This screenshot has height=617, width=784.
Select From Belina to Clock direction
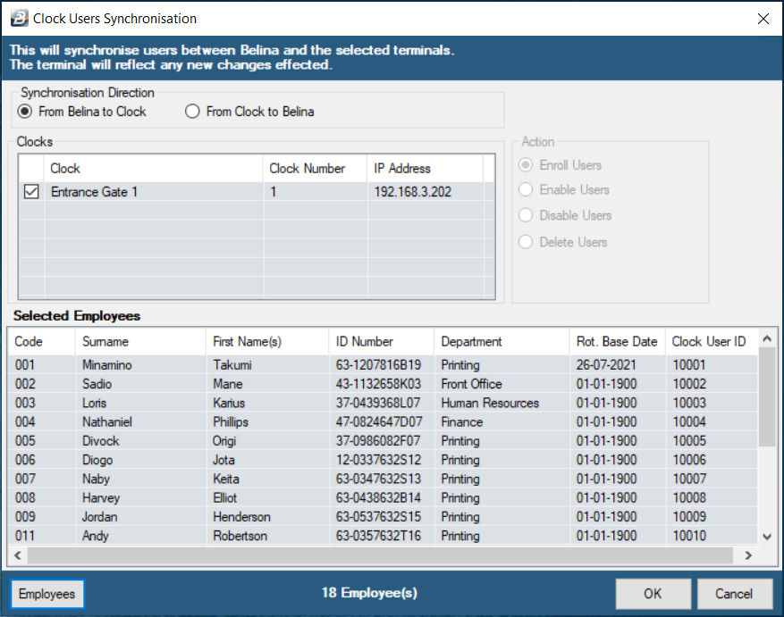82,112
